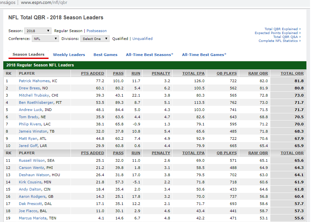
Task: Open Marcus Mariota player page
Action: coord(33,218)
